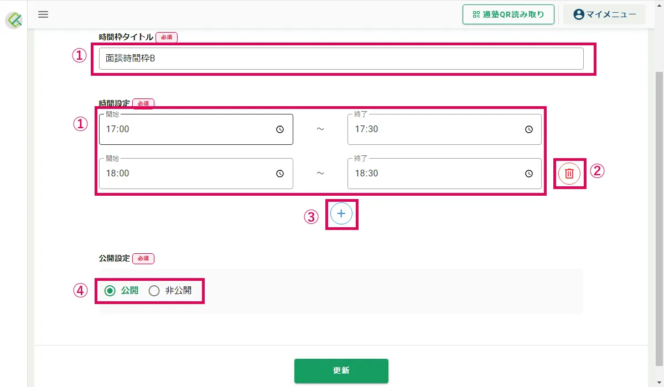
Task: Focus the 時間枠タイトル text field
Action: click(x=341, y=59)
